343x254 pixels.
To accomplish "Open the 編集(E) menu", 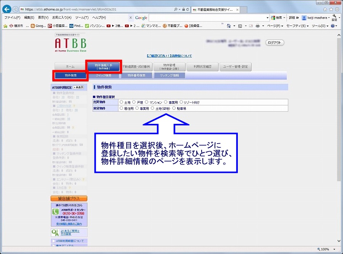I will coord(29,18).
